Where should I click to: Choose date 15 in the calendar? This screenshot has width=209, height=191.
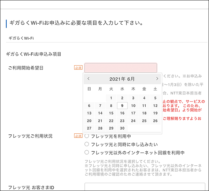coord(111,113)
